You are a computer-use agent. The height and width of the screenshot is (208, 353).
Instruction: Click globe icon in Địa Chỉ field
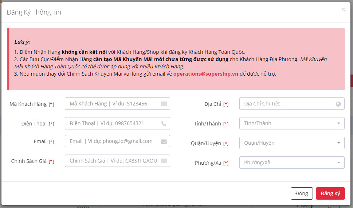coord(338,104)
